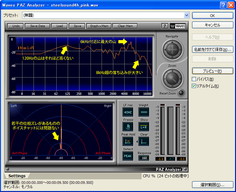Select the Settings tab

17,176
